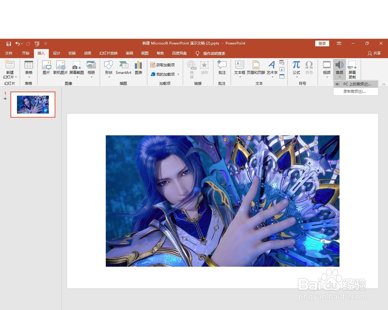Insert a new slide with the 新建幻灯片 icon
Screen dimensions: 388x310
10,65
